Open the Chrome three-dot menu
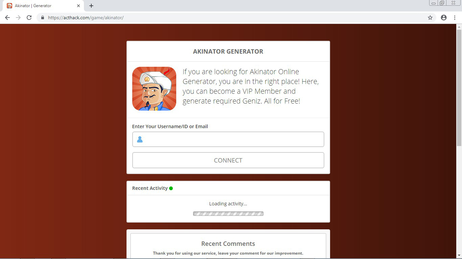The image size is (462, 259). click(x=455, y=18)
